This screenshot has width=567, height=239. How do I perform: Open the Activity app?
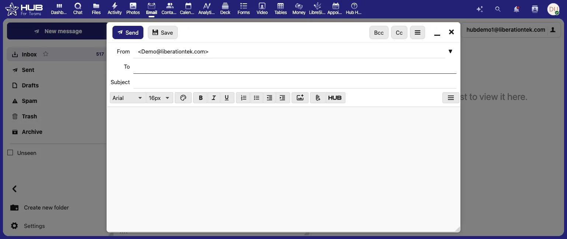[115, 9]
